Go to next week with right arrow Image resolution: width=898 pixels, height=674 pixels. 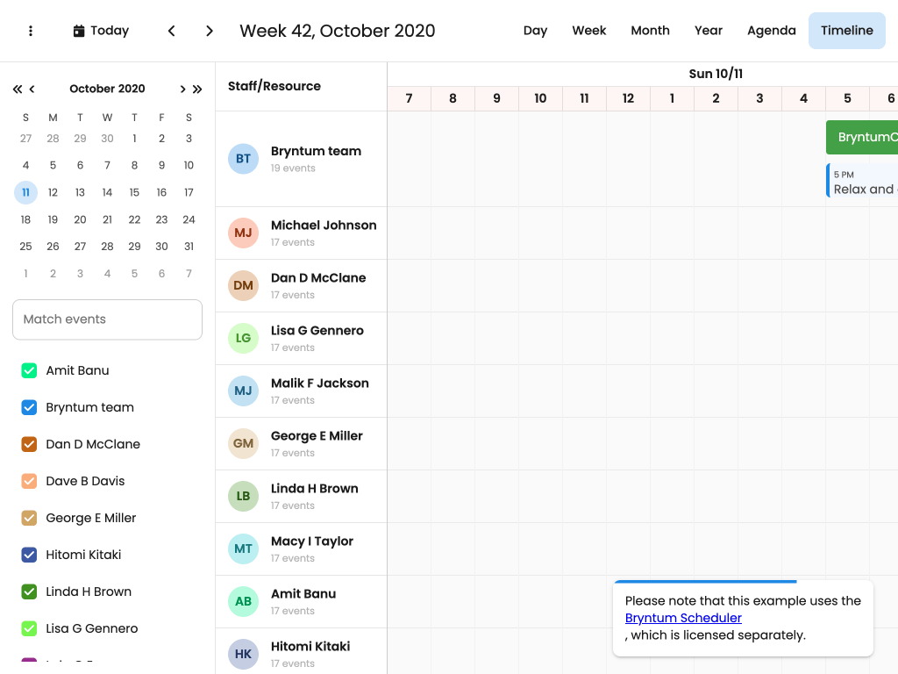coord(210,31)
